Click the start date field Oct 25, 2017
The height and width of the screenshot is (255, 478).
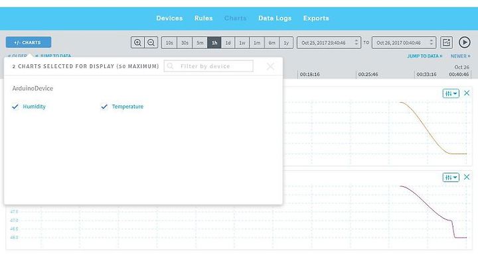tap(329, 42)
